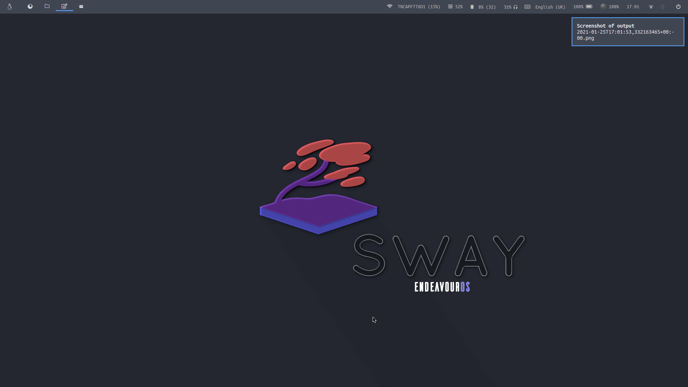Switch to the Firefox browser workspace

click(30, 6)
